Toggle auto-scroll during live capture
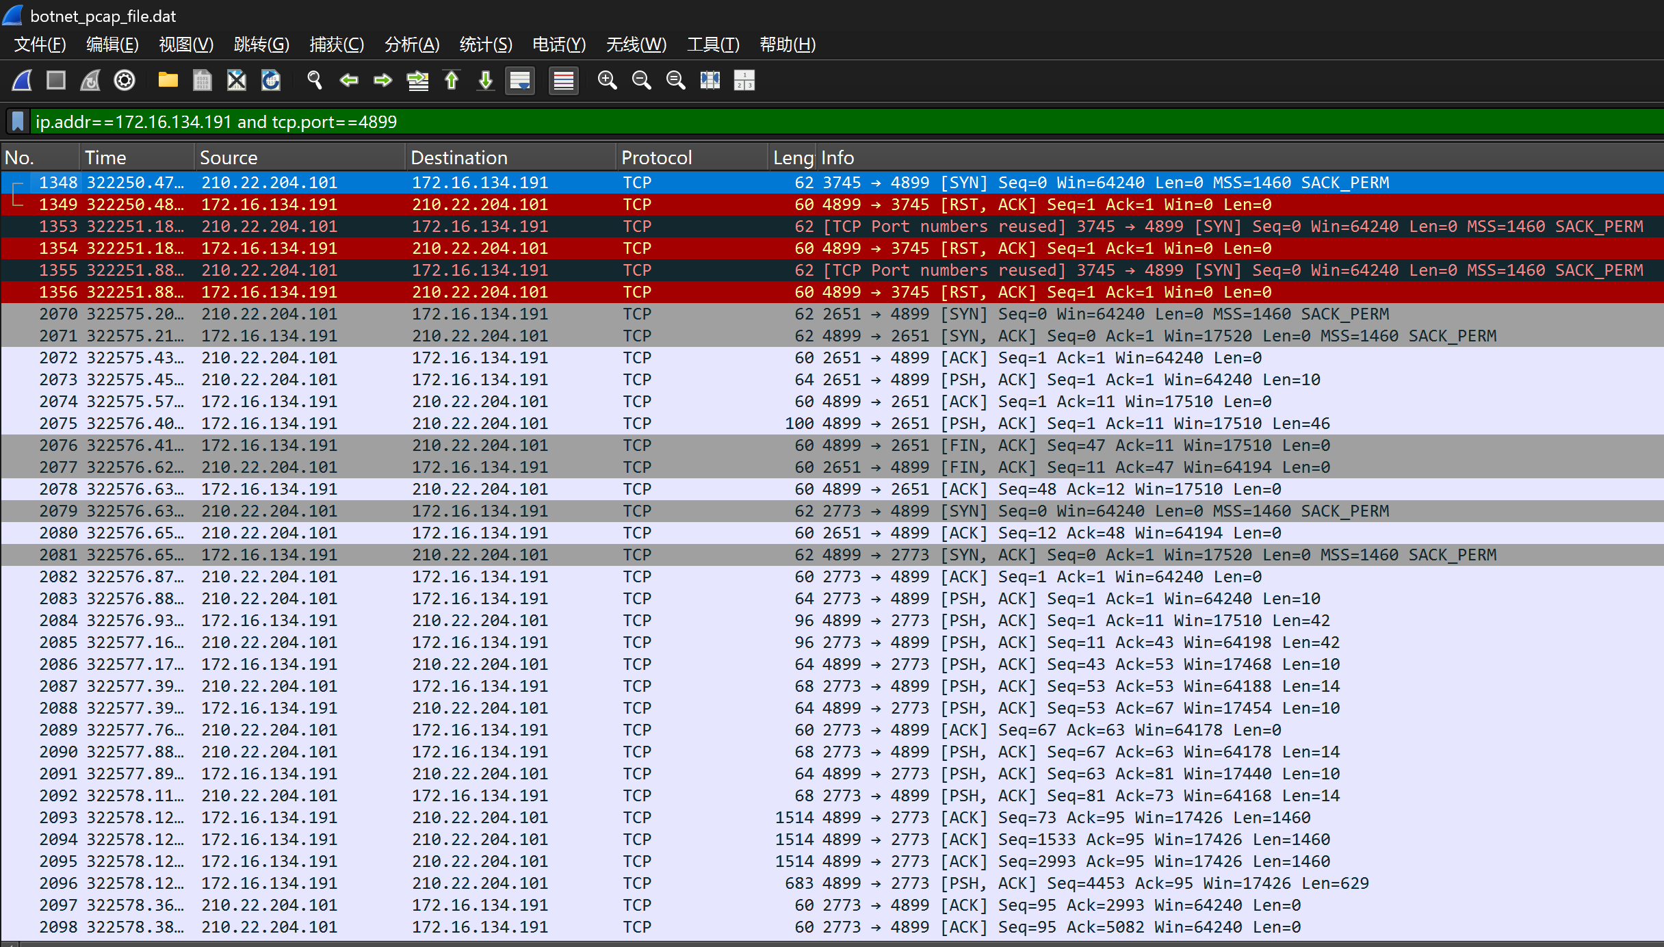The height and width of the screenshot is (947, 1664). click(x=520, y=81)
